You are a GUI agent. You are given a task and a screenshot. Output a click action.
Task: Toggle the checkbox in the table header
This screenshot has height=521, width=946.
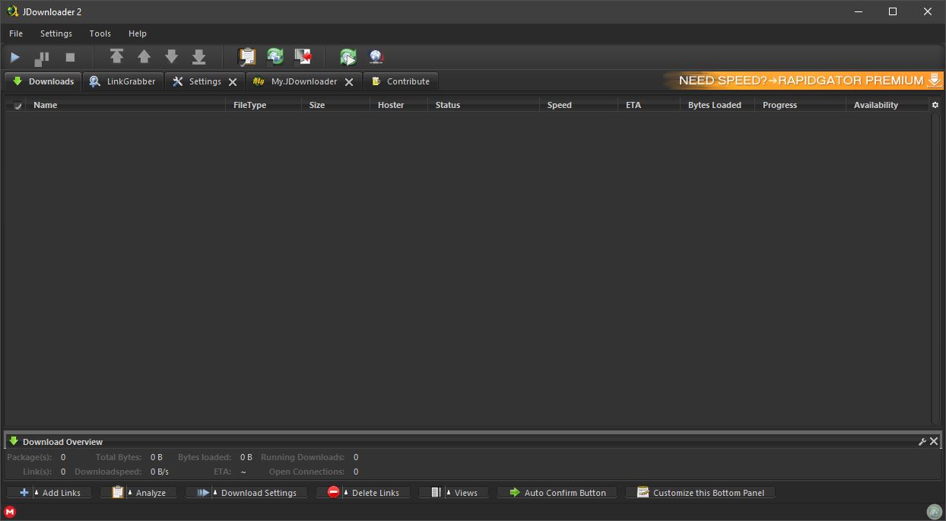tap(17, 105)
